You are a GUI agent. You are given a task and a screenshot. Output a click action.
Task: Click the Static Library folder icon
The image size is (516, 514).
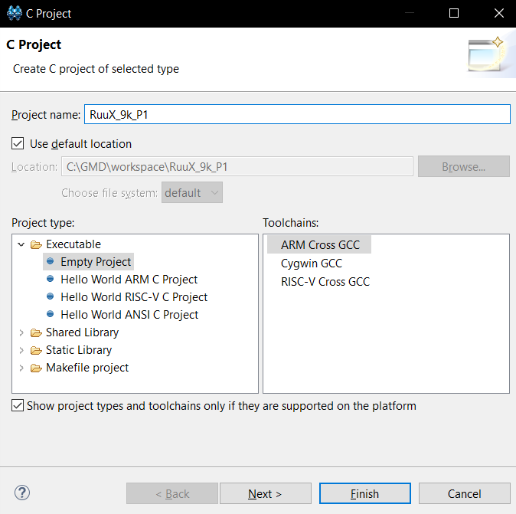(x=36, y=350)
